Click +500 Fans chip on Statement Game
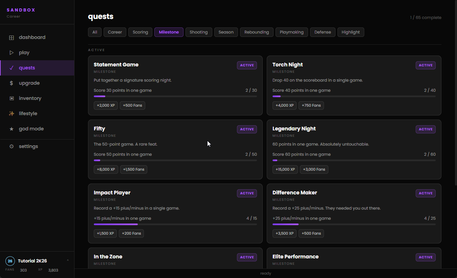Viewport: 457px width, 278px height. [132, 106]
